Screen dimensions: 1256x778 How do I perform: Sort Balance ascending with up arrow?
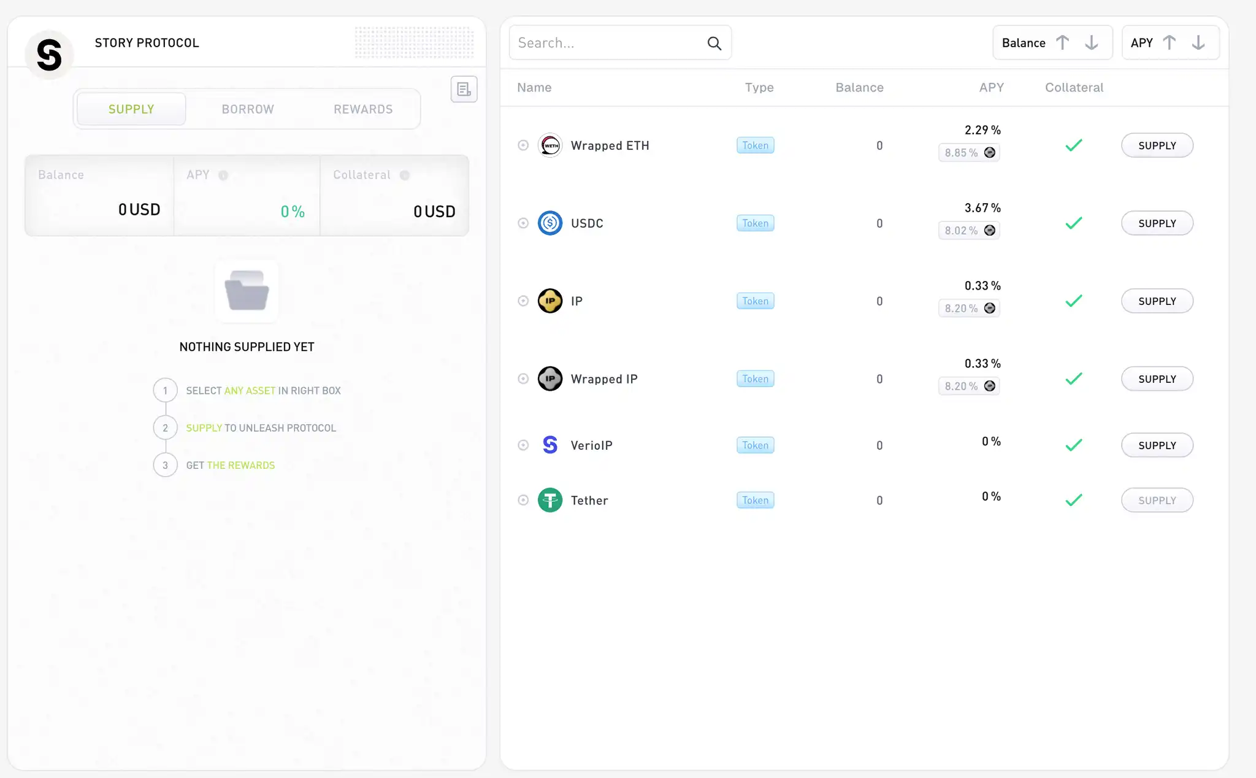1063,43
